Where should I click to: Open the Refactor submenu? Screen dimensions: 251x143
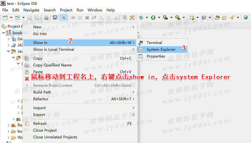[80, 99]
